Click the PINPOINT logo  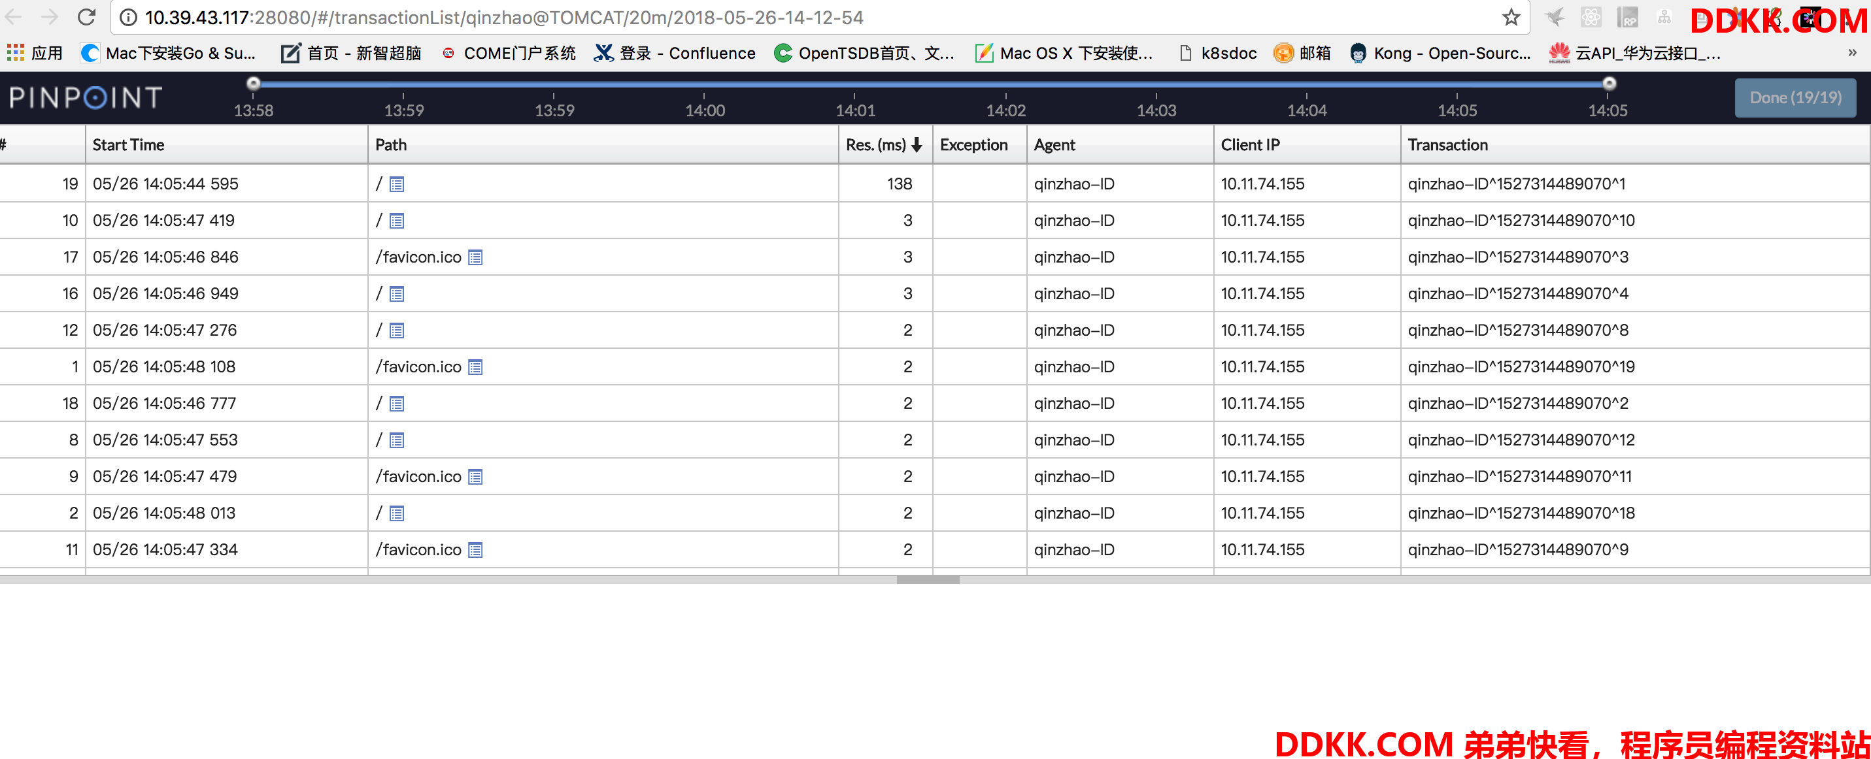[x=86, y=97]
